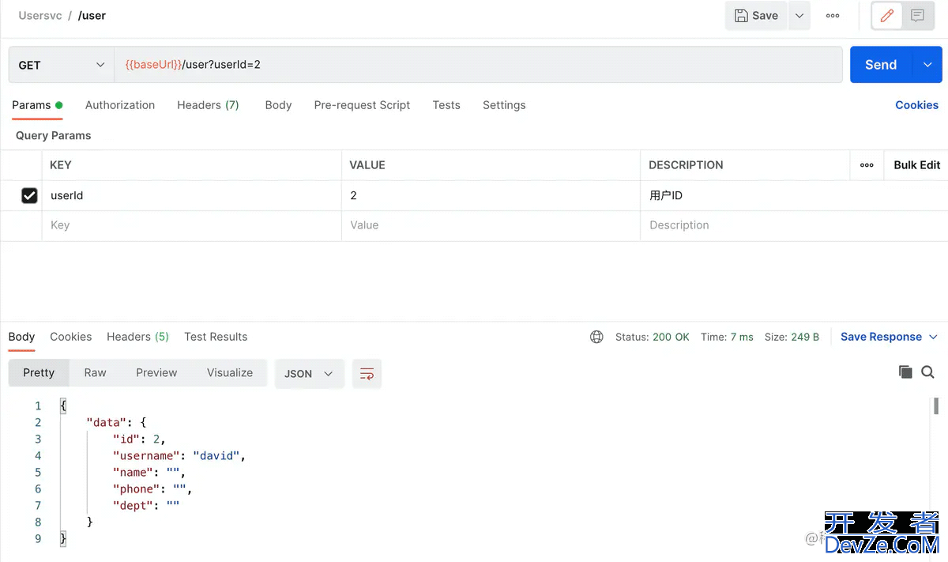Screen dimensions: 948x562
Task: Click Save Response
Action: pyautogui.click(x=881, y=337)
